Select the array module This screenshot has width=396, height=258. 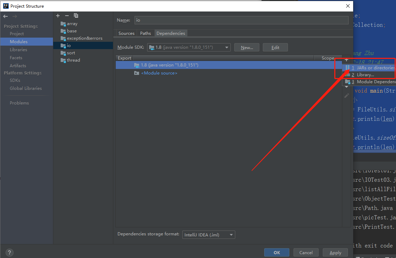[x=72, y=24]
